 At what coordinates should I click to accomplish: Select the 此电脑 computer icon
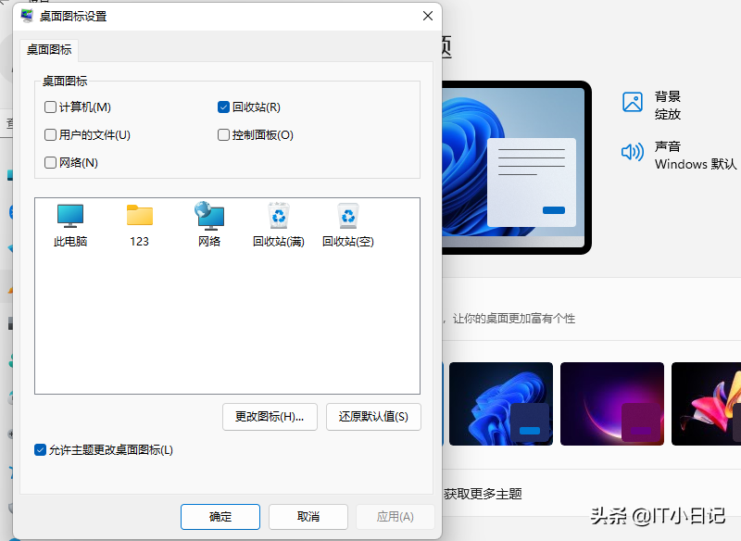(69, 217)
